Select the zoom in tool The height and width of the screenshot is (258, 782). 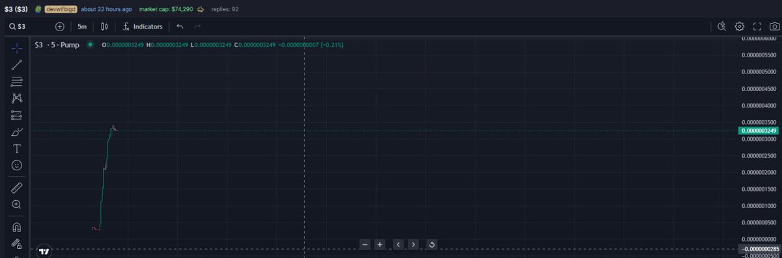17,204
